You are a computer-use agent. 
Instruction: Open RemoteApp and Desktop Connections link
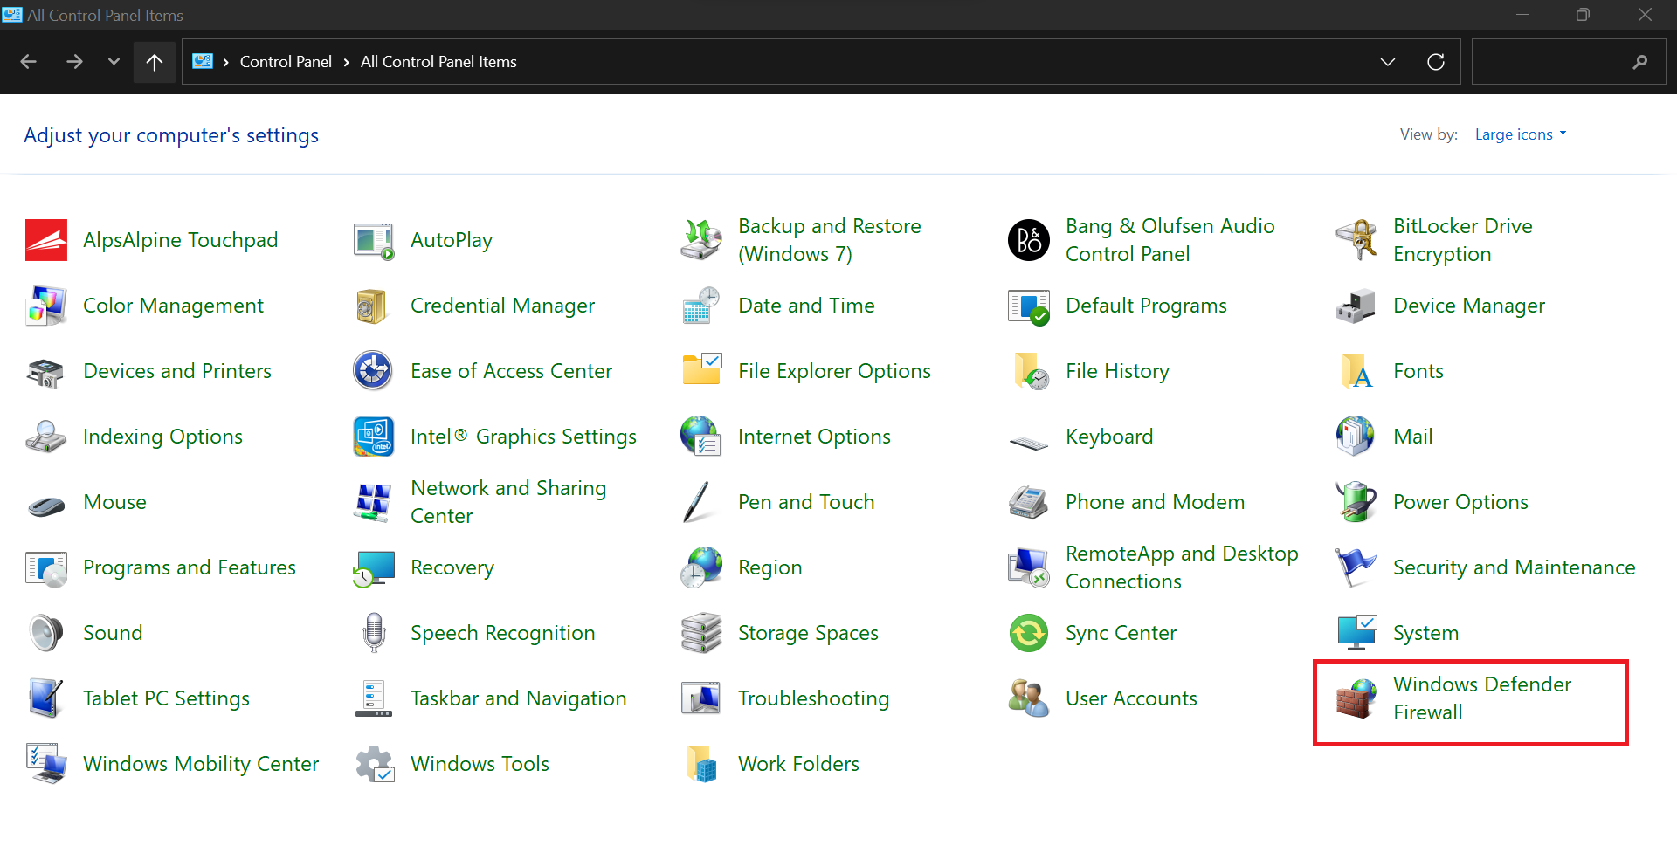(x=1182, y=567)
